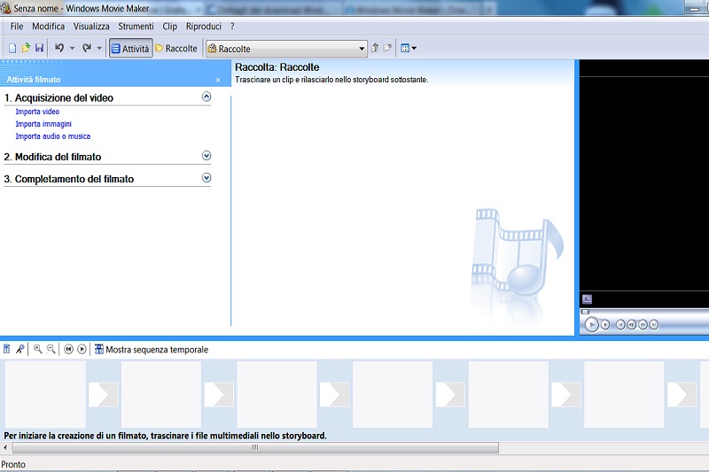Open the Visualizza menu
This screenshot has height=472, width=709.
click(x=91, y=27)
